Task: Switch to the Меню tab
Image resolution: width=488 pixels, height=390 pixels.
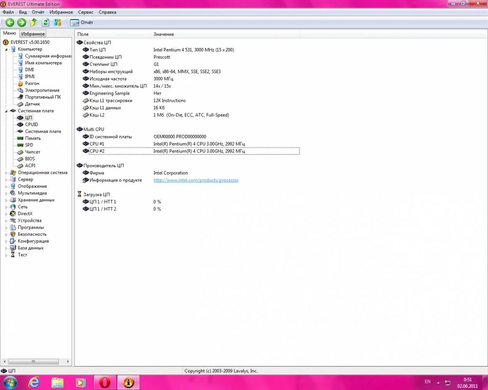Action: tap(10, 33)
